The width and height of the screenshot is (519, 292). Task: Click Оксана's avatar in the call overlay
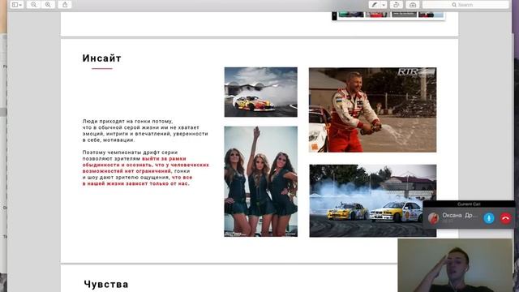tap(433, 218)
